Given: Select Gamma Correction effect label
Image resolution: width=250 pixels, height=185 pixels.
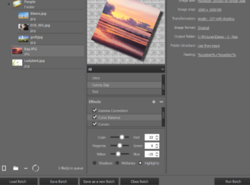Looking at the screenshot, I should click(x=113, y=110).
